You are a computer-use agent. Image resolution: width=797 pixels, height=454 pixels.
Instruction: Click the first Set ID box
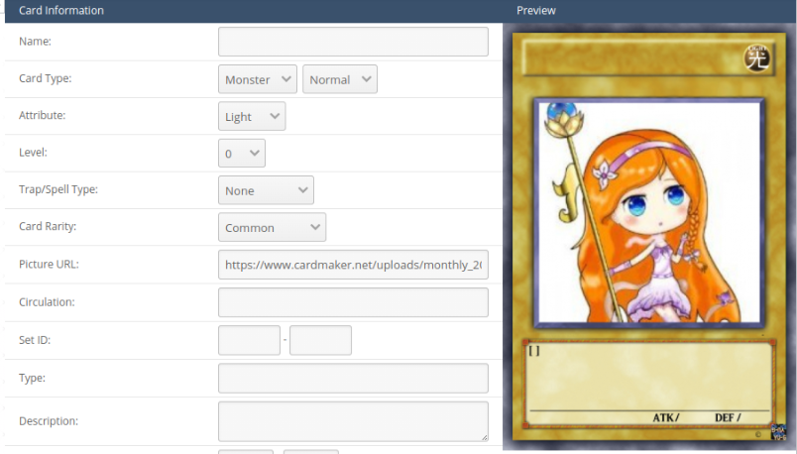(249, 340)
